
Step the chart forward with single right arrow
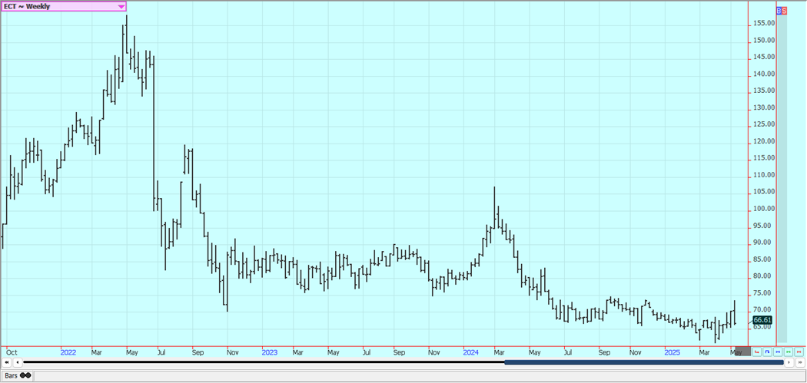coord(789,362)
